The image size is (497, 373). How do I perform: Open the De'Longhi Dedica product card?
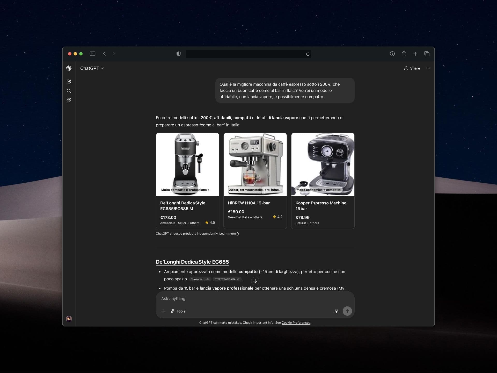187,181
